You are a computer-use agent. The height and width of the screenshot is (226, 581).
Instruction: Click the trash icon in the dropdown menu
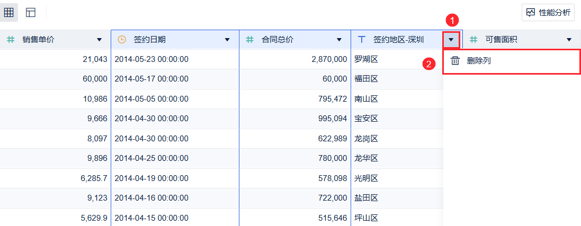click(x=455, y=61)
